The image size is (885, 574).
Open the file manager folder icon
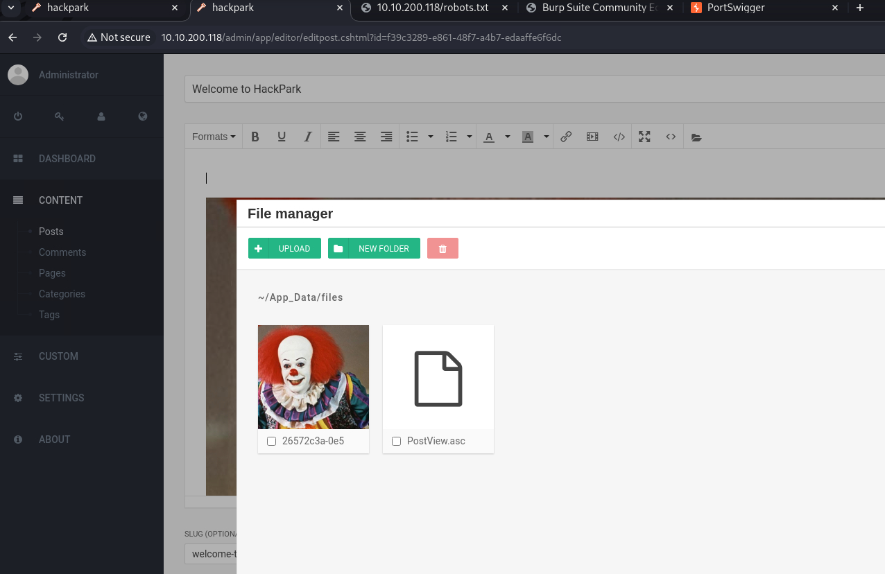[x=696, y=137]
